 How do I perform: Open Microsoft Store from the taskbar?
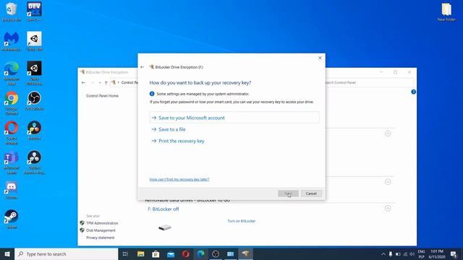click(x=156, y=253)
